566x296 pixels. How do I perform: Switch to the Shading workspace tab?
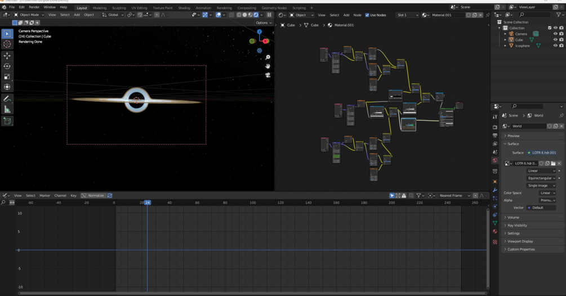pyautogui.click(x=184, y=8)
